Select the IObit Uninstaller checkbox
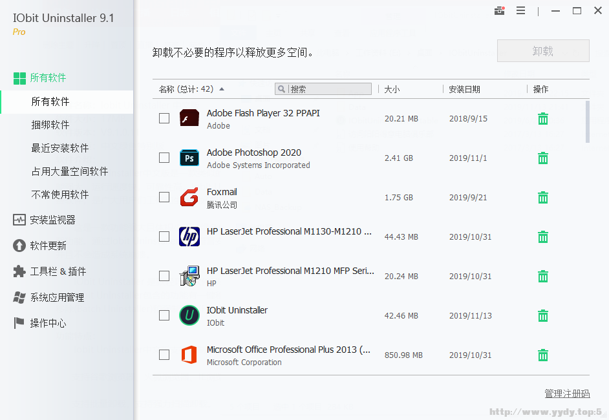The width and height of the screenshot is (609, 420). (x=164, y=315)
